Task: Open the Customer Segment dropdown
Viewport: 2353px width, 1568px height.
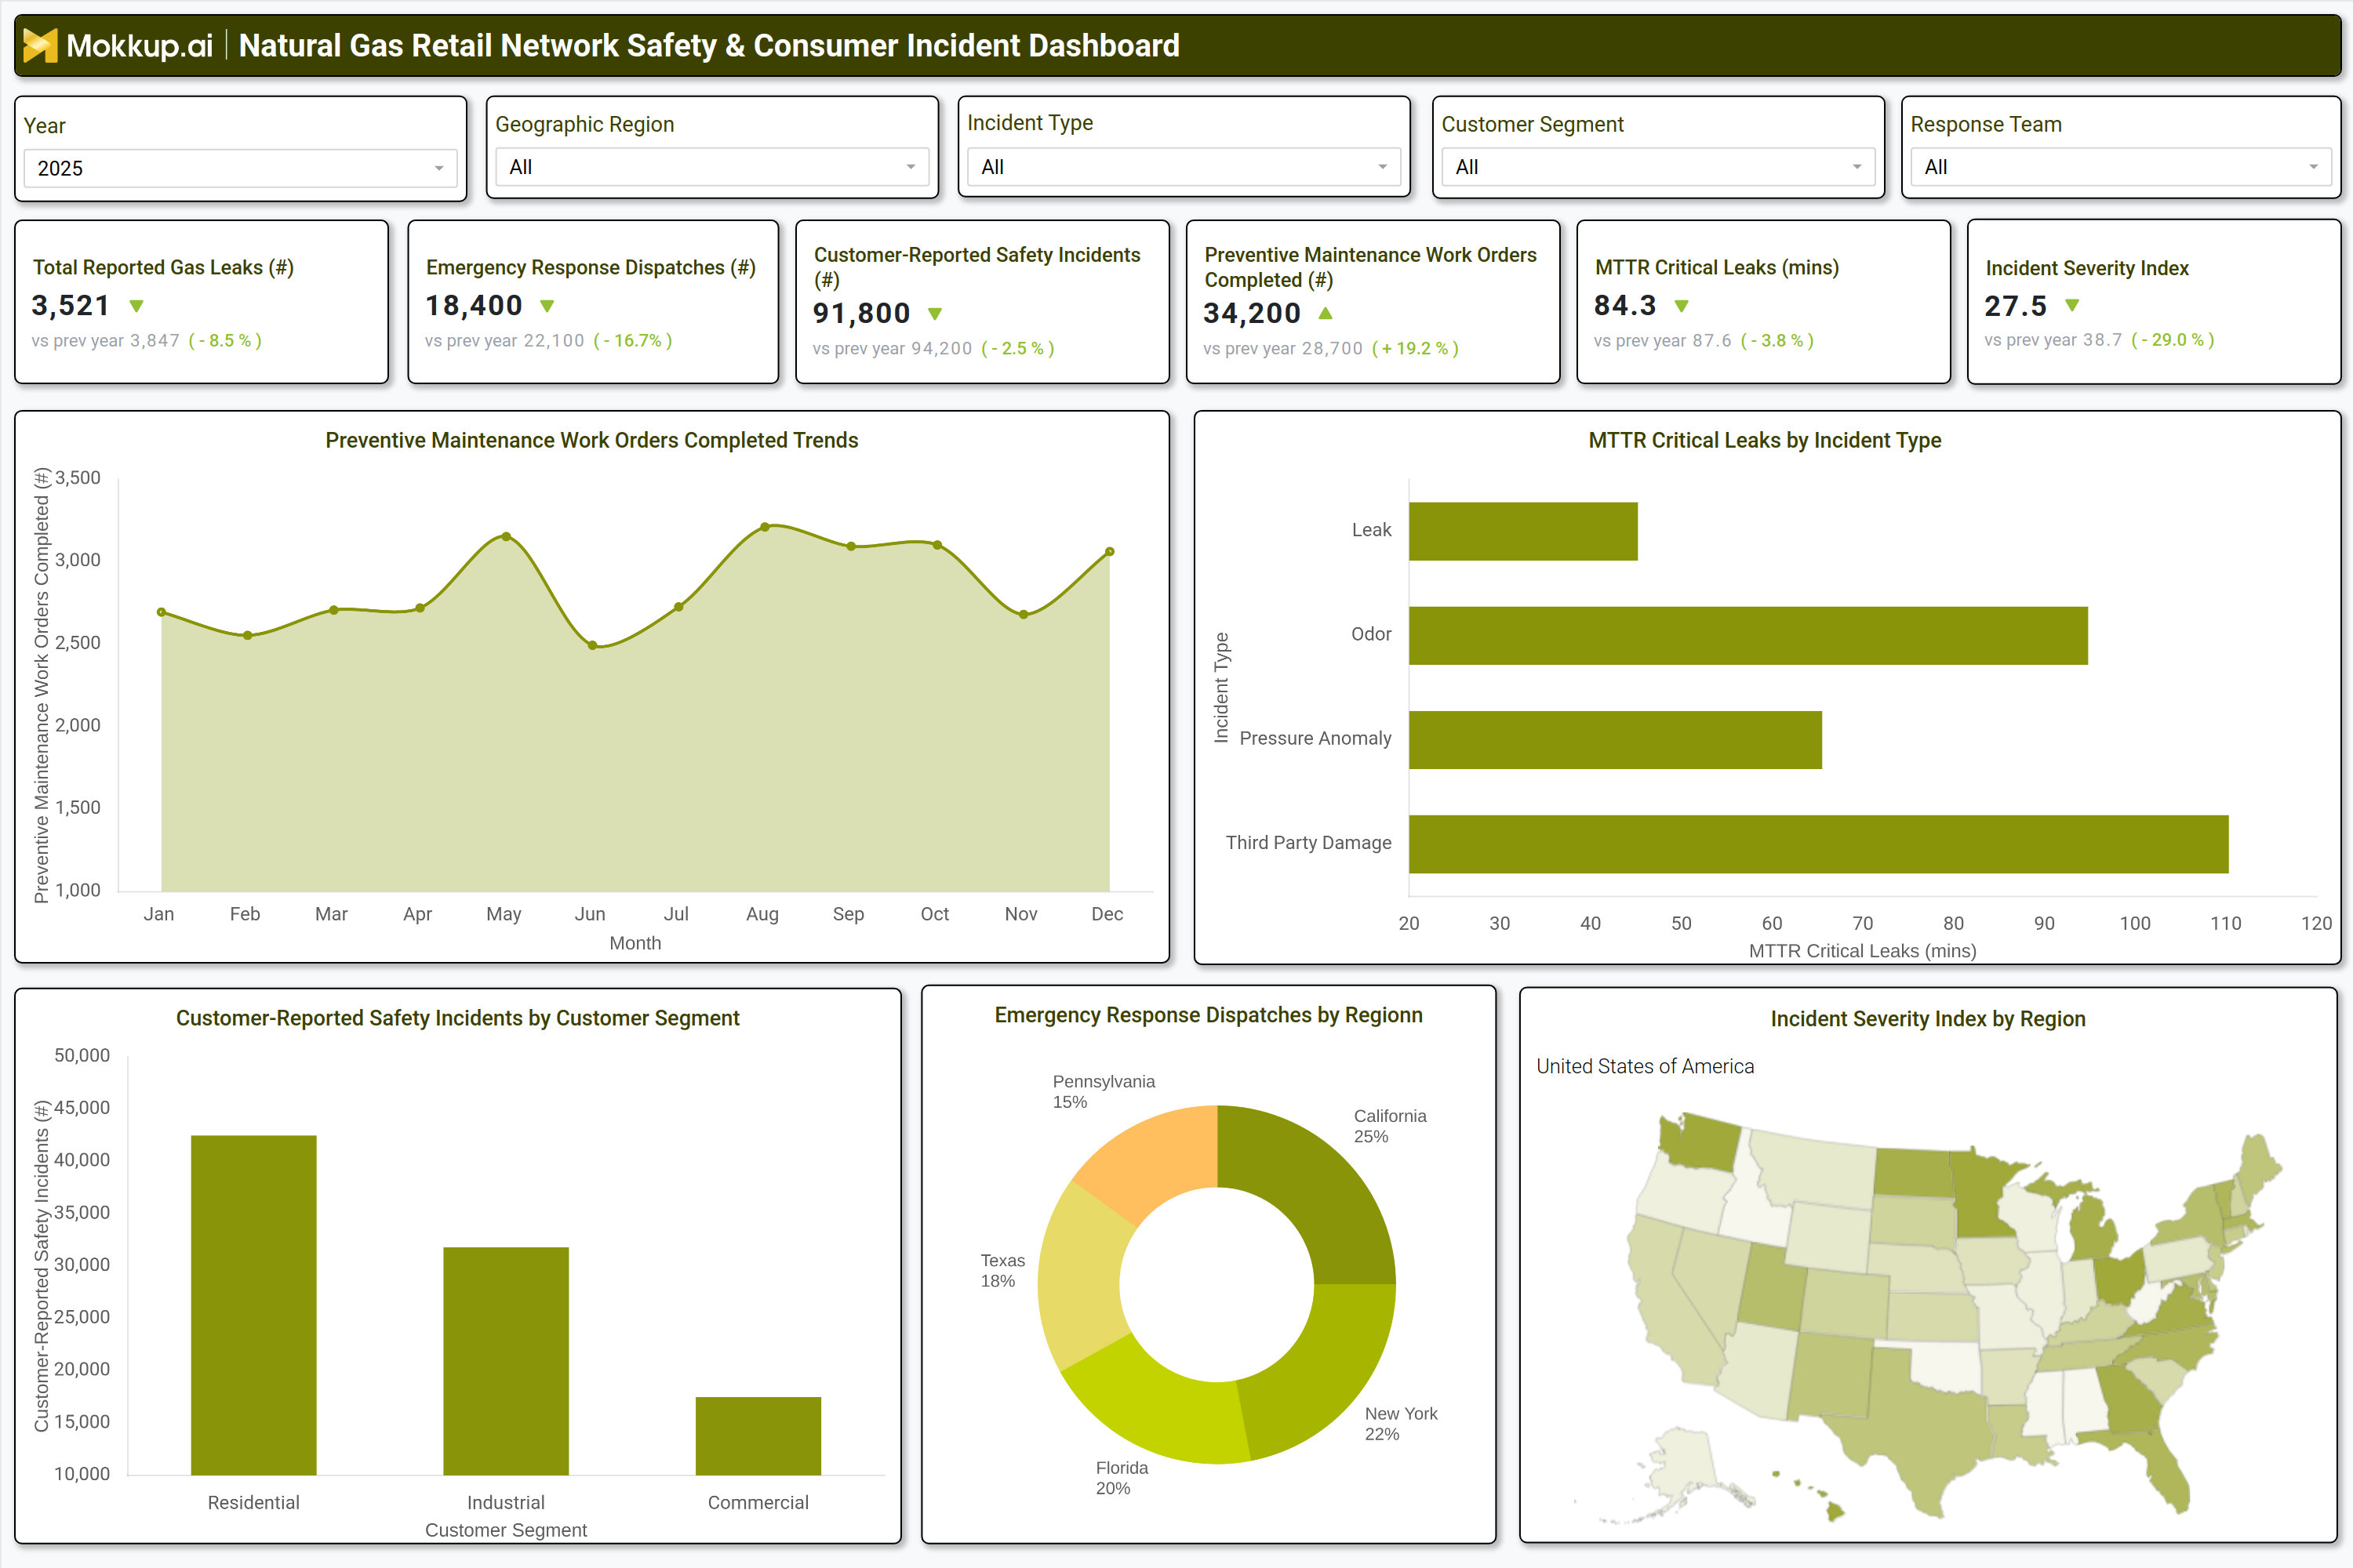Action: click(x=1658, y=167)
